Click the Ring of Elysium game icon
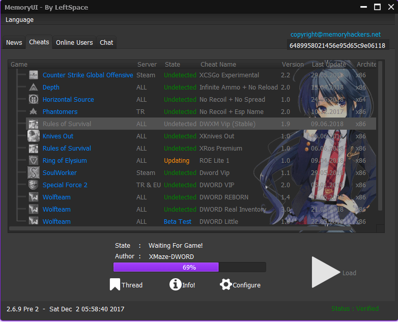Viewport: 398px width, 322px height. click(x=34, y=160)
